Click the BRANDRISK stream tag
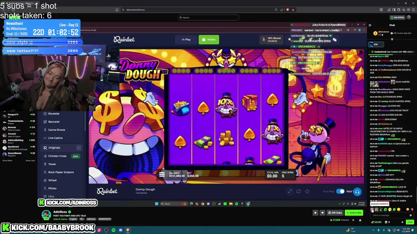The image size is (417, 234). [x=105, y=219]
